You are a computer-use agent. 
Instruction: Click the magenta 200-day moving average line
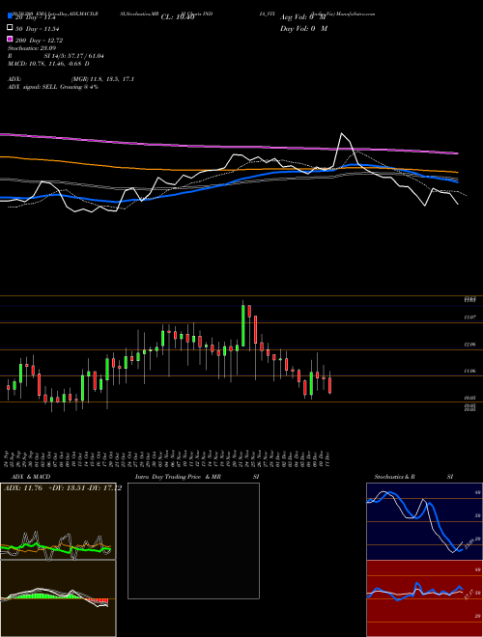coord(229,146)
